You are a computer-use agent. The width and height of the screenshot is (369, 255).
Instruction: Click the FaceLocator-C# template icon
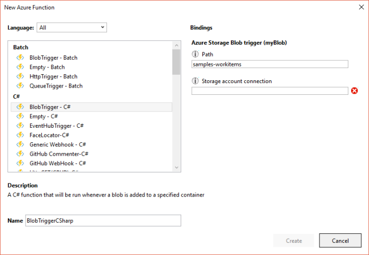click(x=20, y=135)
